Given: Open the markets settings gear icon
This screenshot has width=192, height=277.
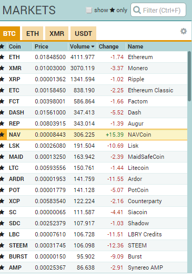Looking at the screenshot, I should 184,31.
